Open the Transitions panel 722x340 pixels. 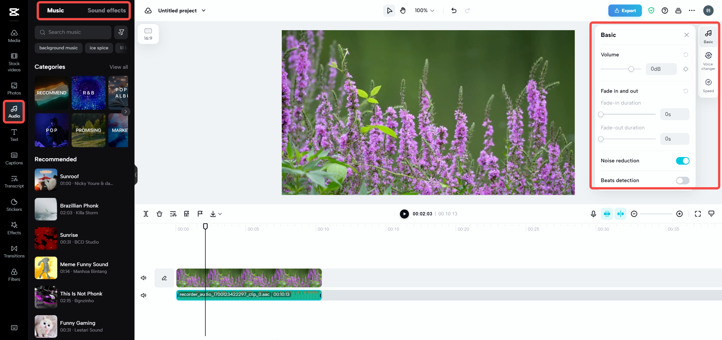pyautogui.click(x=14, y=252)
